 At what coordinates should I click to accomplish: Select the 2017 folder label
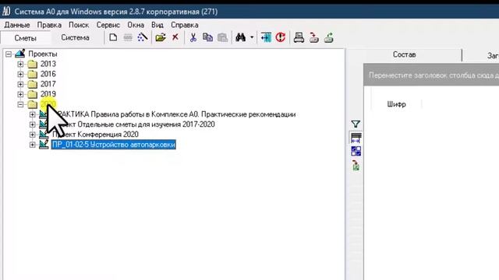pos(48,84)
